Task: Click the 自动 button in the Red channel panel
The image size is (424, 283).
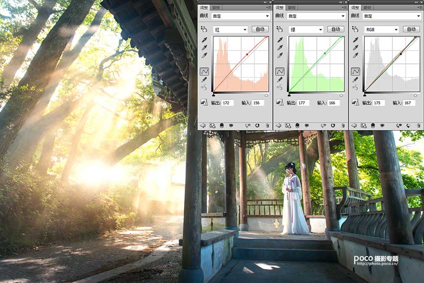Action: pos(260,29)
